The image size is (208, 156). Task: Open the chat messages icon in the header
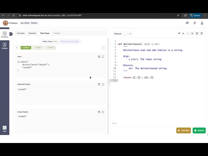187,23
